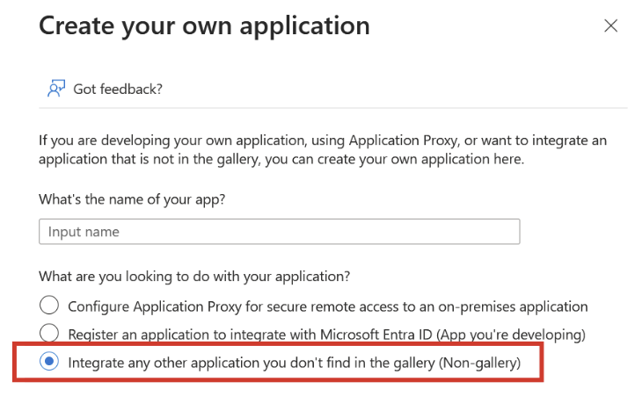Select the Configure Application Proxy radio button
Viewport: 635px width, 396px height.
pyautogui.click(x=50, y=306)
